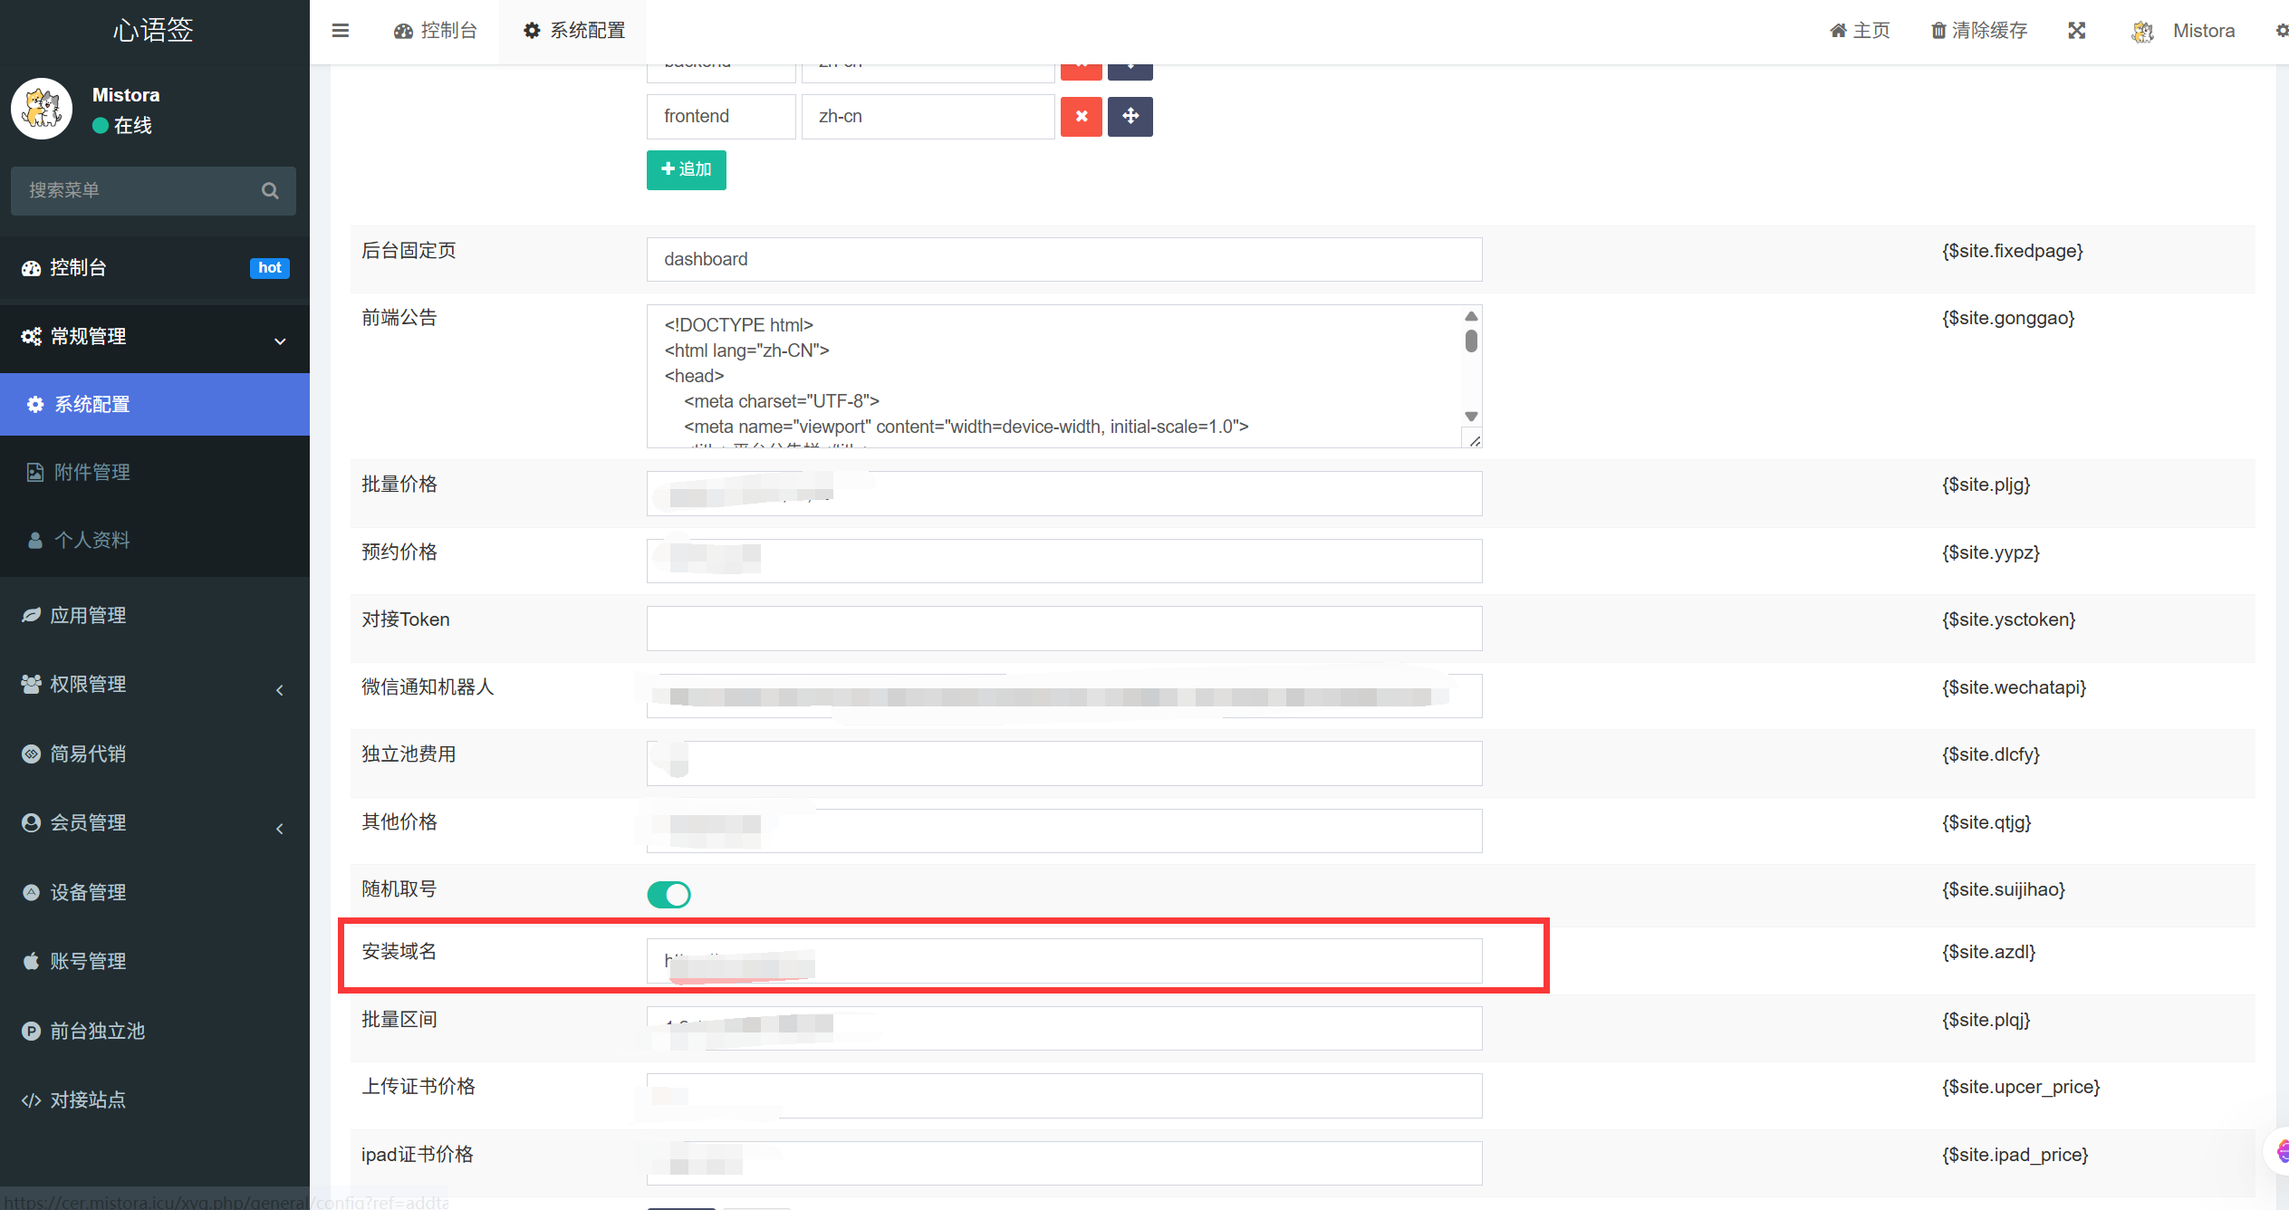Click the hamburger menu toggle icon

341,31
